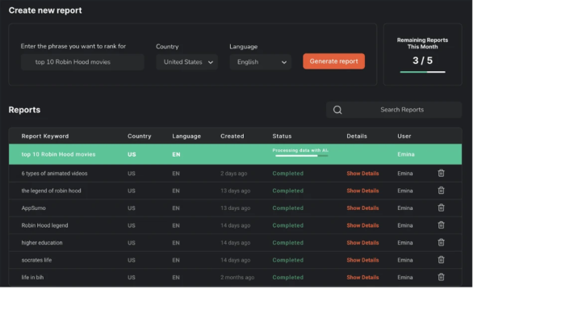Show Details for 'Robin Hood legend'
The image size is (574, 323).
click(x=362, y=225)
